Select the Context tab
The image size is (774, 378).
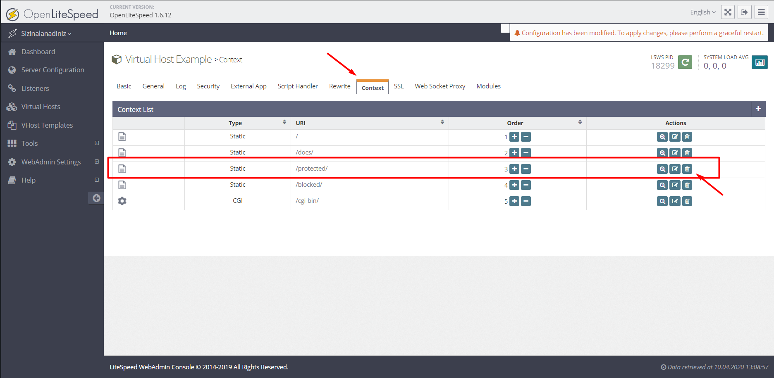373,88
